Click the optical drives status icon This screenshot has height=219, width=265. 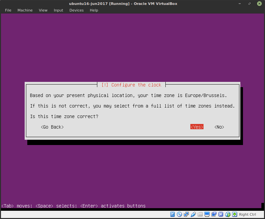(179, 214)
